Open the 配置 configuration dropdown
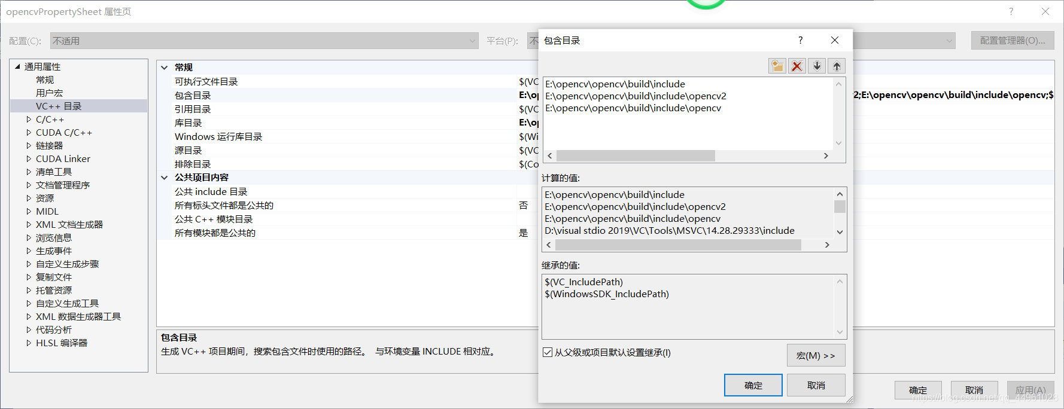Viewport: 1064px width, 409px height. (264, 41)
